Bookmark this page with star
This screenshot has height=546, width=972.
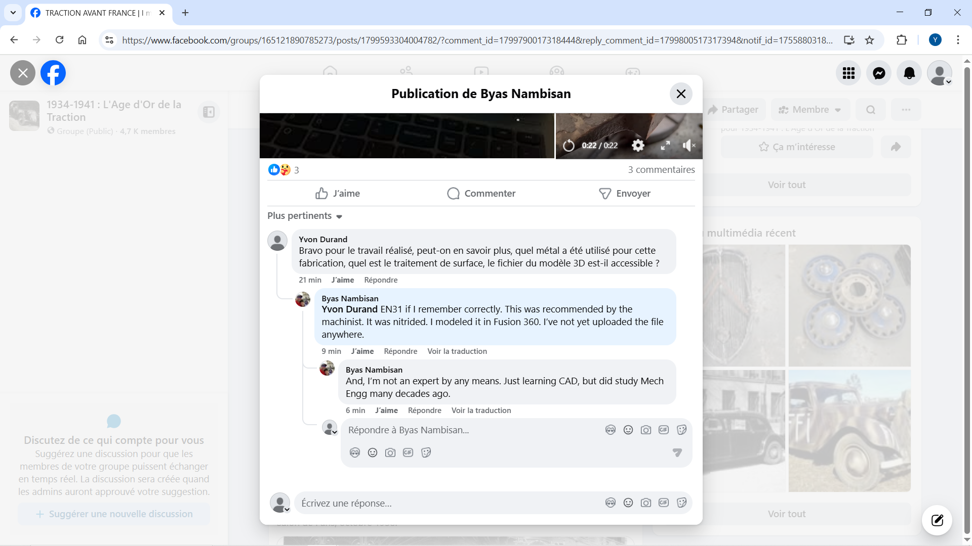869,40
